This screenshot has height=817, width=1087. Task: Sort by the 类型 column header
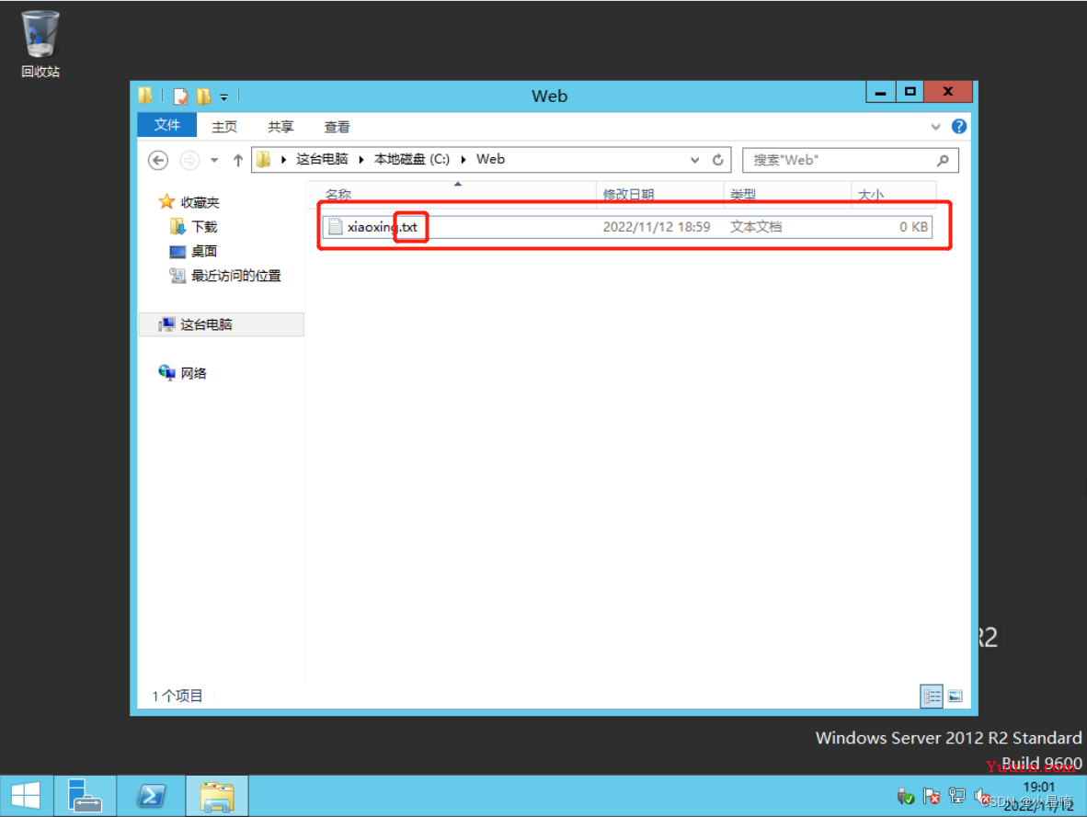point(787,193)
